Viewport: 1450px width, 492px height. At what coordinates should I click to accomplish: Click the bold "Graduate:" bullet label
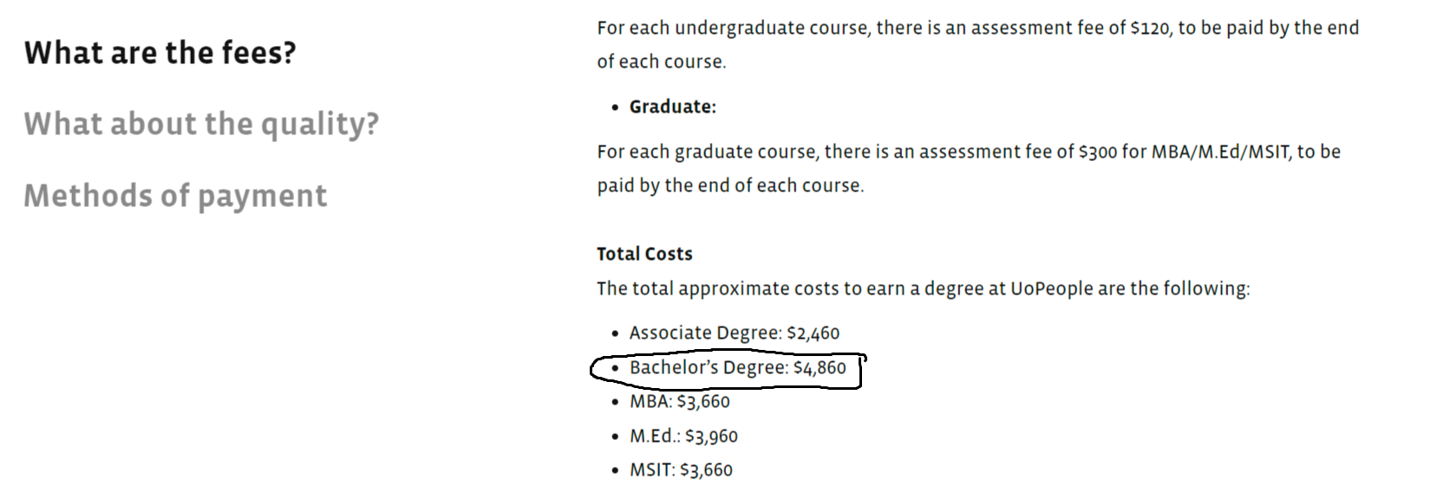coord(672,107)
